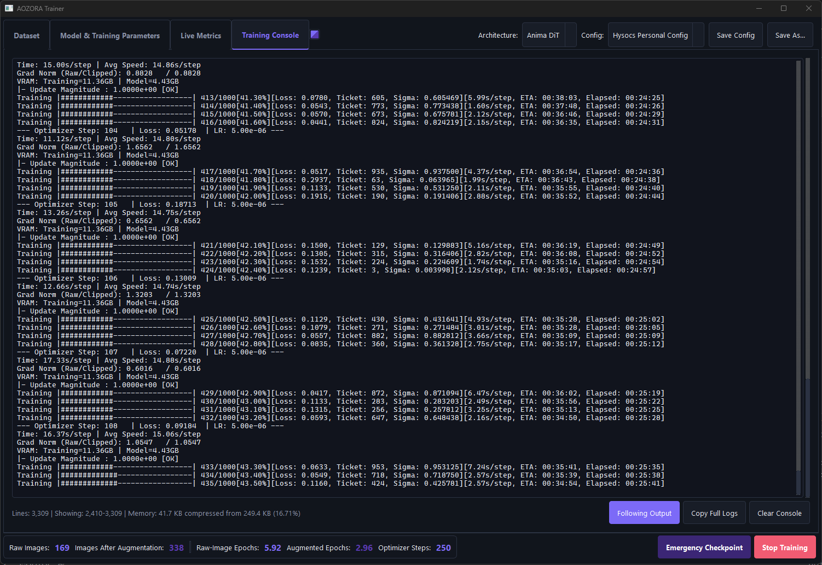Switch to the Live Metrics tab
Viewport: 822px width, 565px height.
[201, 36]
